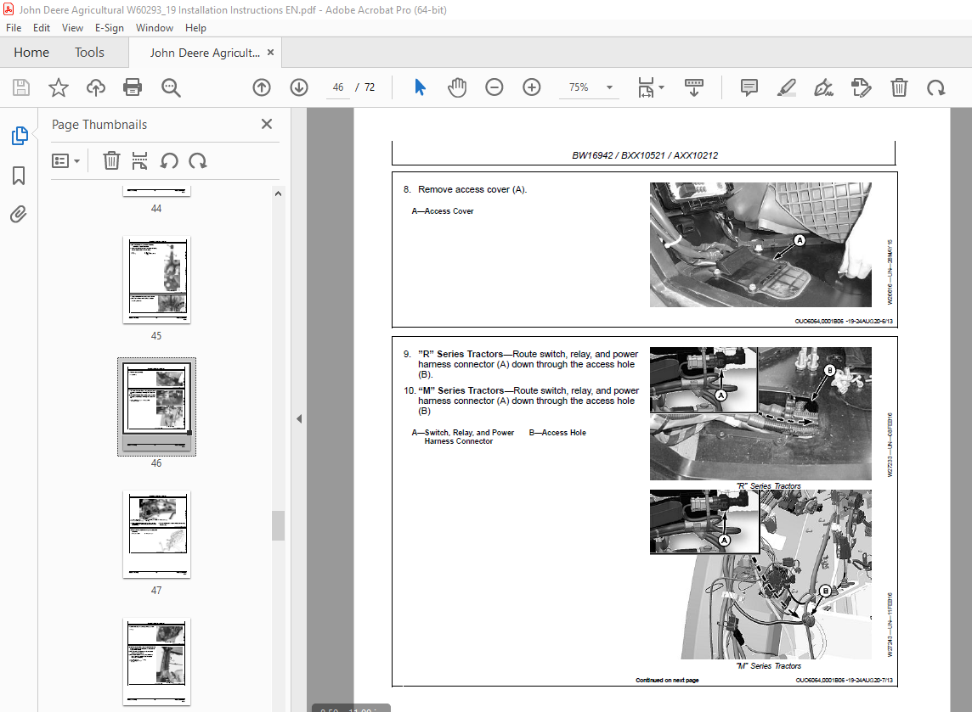Open the zoom level dropdown arrow
The height and width of the screenshot is (712, 972).
click(609, 87)
